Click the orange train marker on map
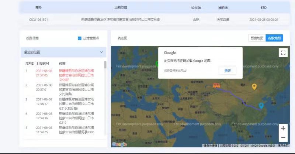 (216, 85)
